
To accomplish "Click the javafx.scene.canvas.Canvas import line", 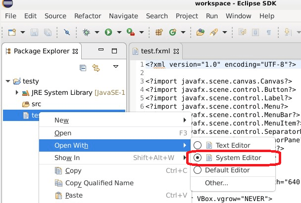I will [219, 81].
